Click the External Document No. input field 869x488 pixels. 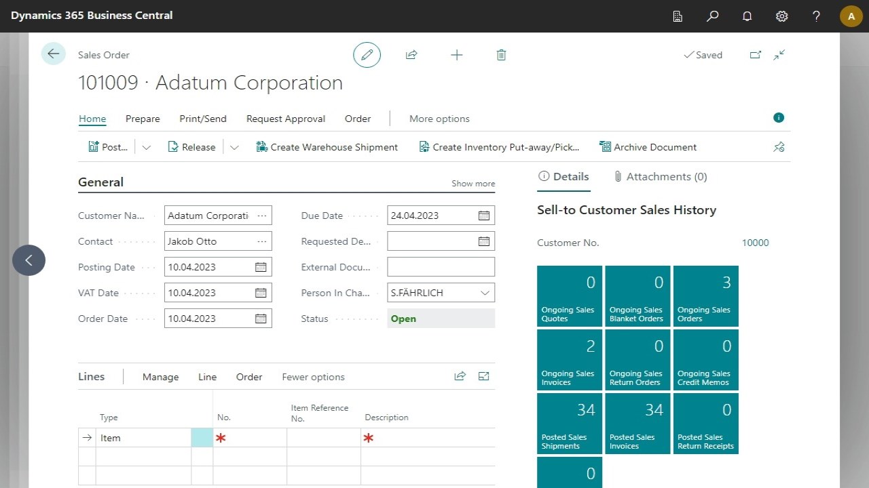pos(441,267)
